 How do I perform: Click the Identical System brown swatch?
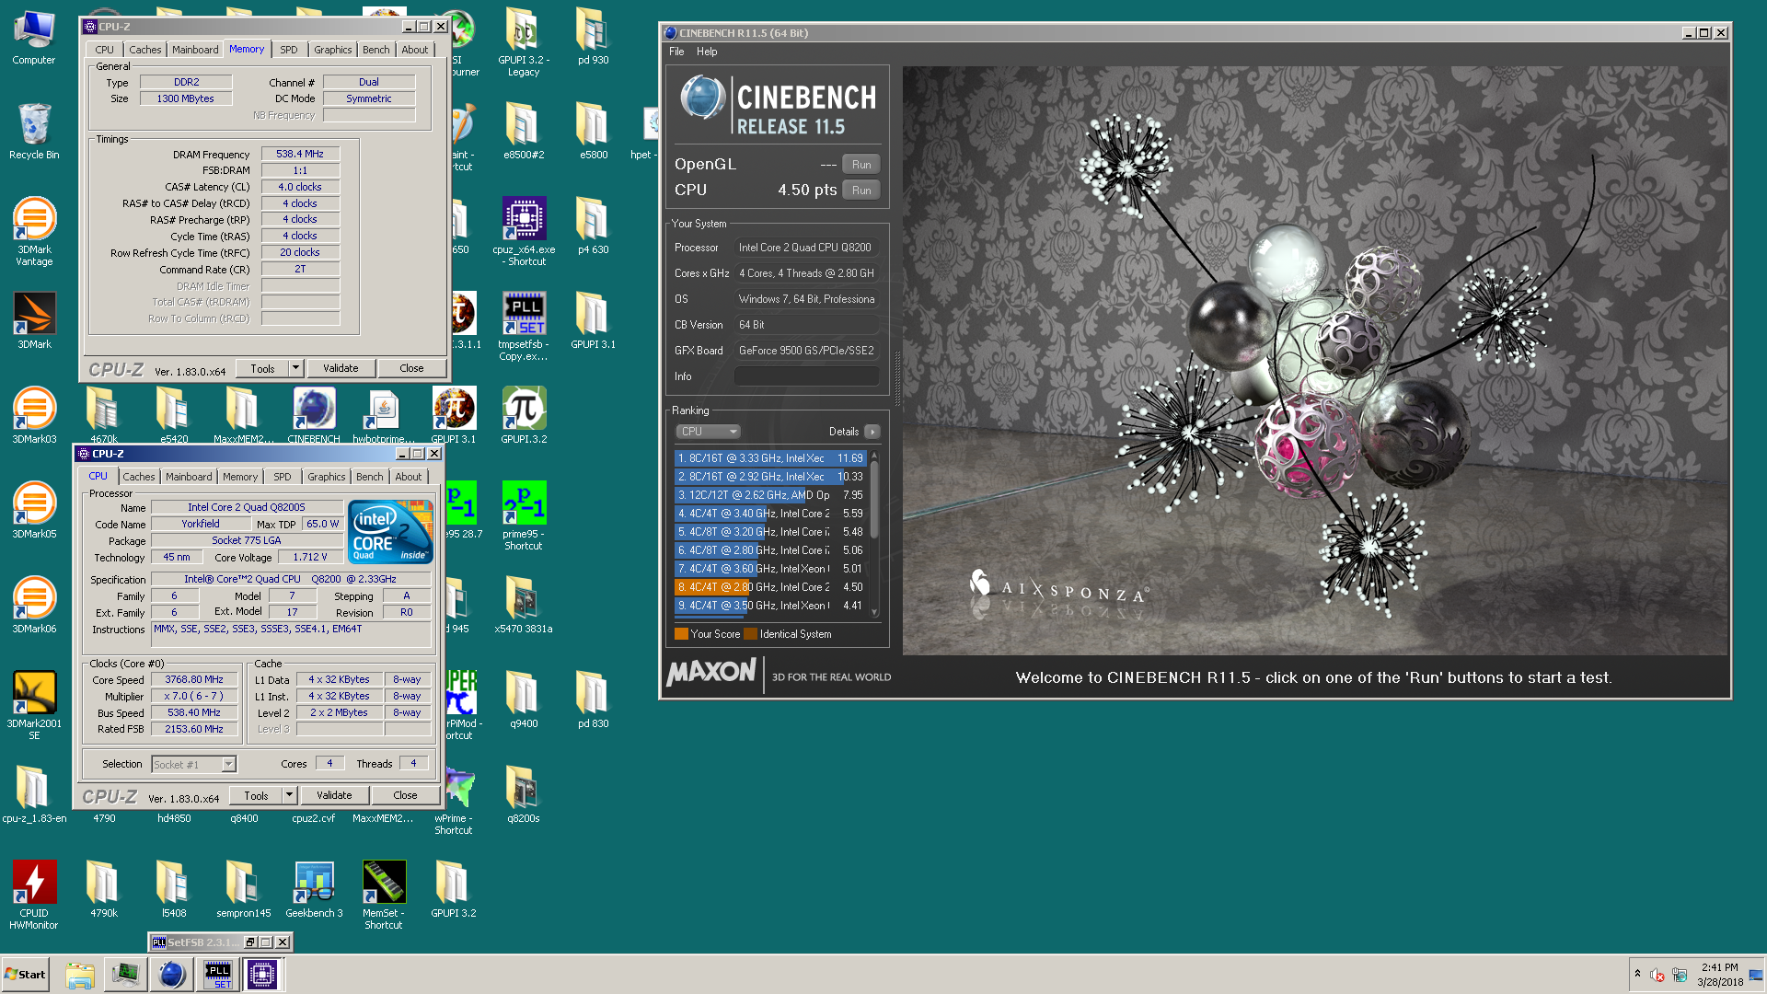pos(750,634)
